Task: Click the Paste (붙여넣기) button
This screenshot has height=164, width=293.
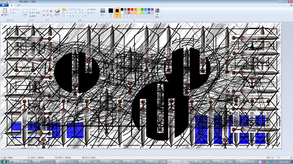Action: 5,12
